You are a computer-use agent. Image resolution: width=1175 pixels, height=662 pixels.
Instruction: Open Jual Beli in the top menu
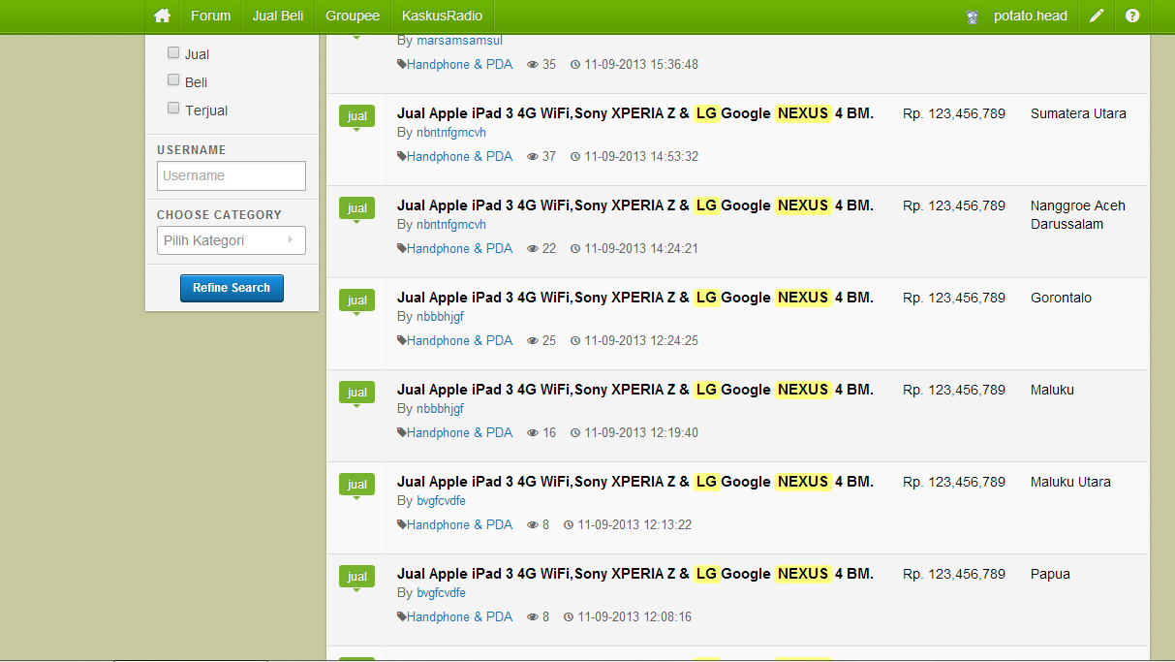(277, 16)
